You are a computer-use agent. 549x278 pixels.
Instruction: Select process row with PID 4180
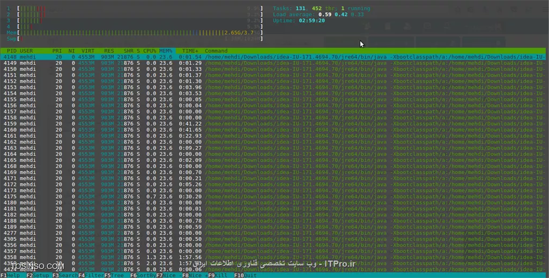tap(273, 202)
